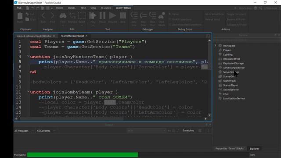This screenshot has height=158, width=281.
Task: Click Toggle Comment action
Action: point(236,14)
